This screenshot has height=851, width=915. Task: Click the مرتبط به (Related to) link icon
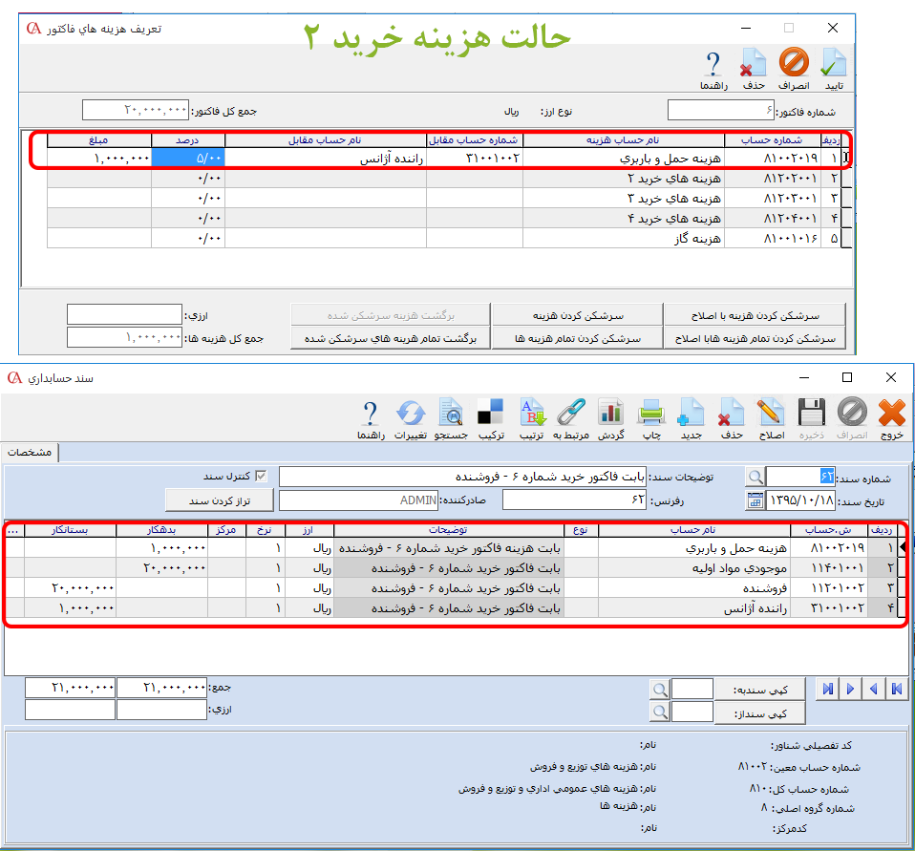click(571, 413)
